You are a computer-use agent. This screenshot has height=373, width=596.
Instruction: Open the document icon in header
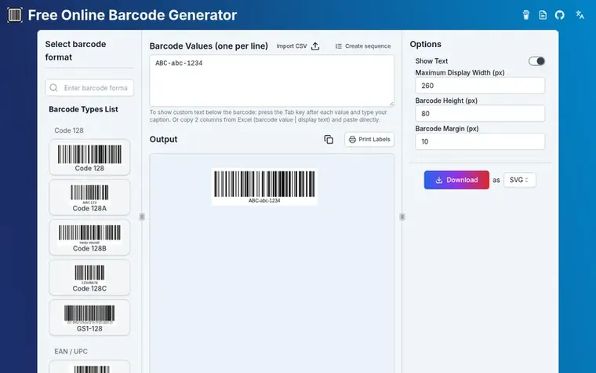pyautogui.click(x=543, y=15)
